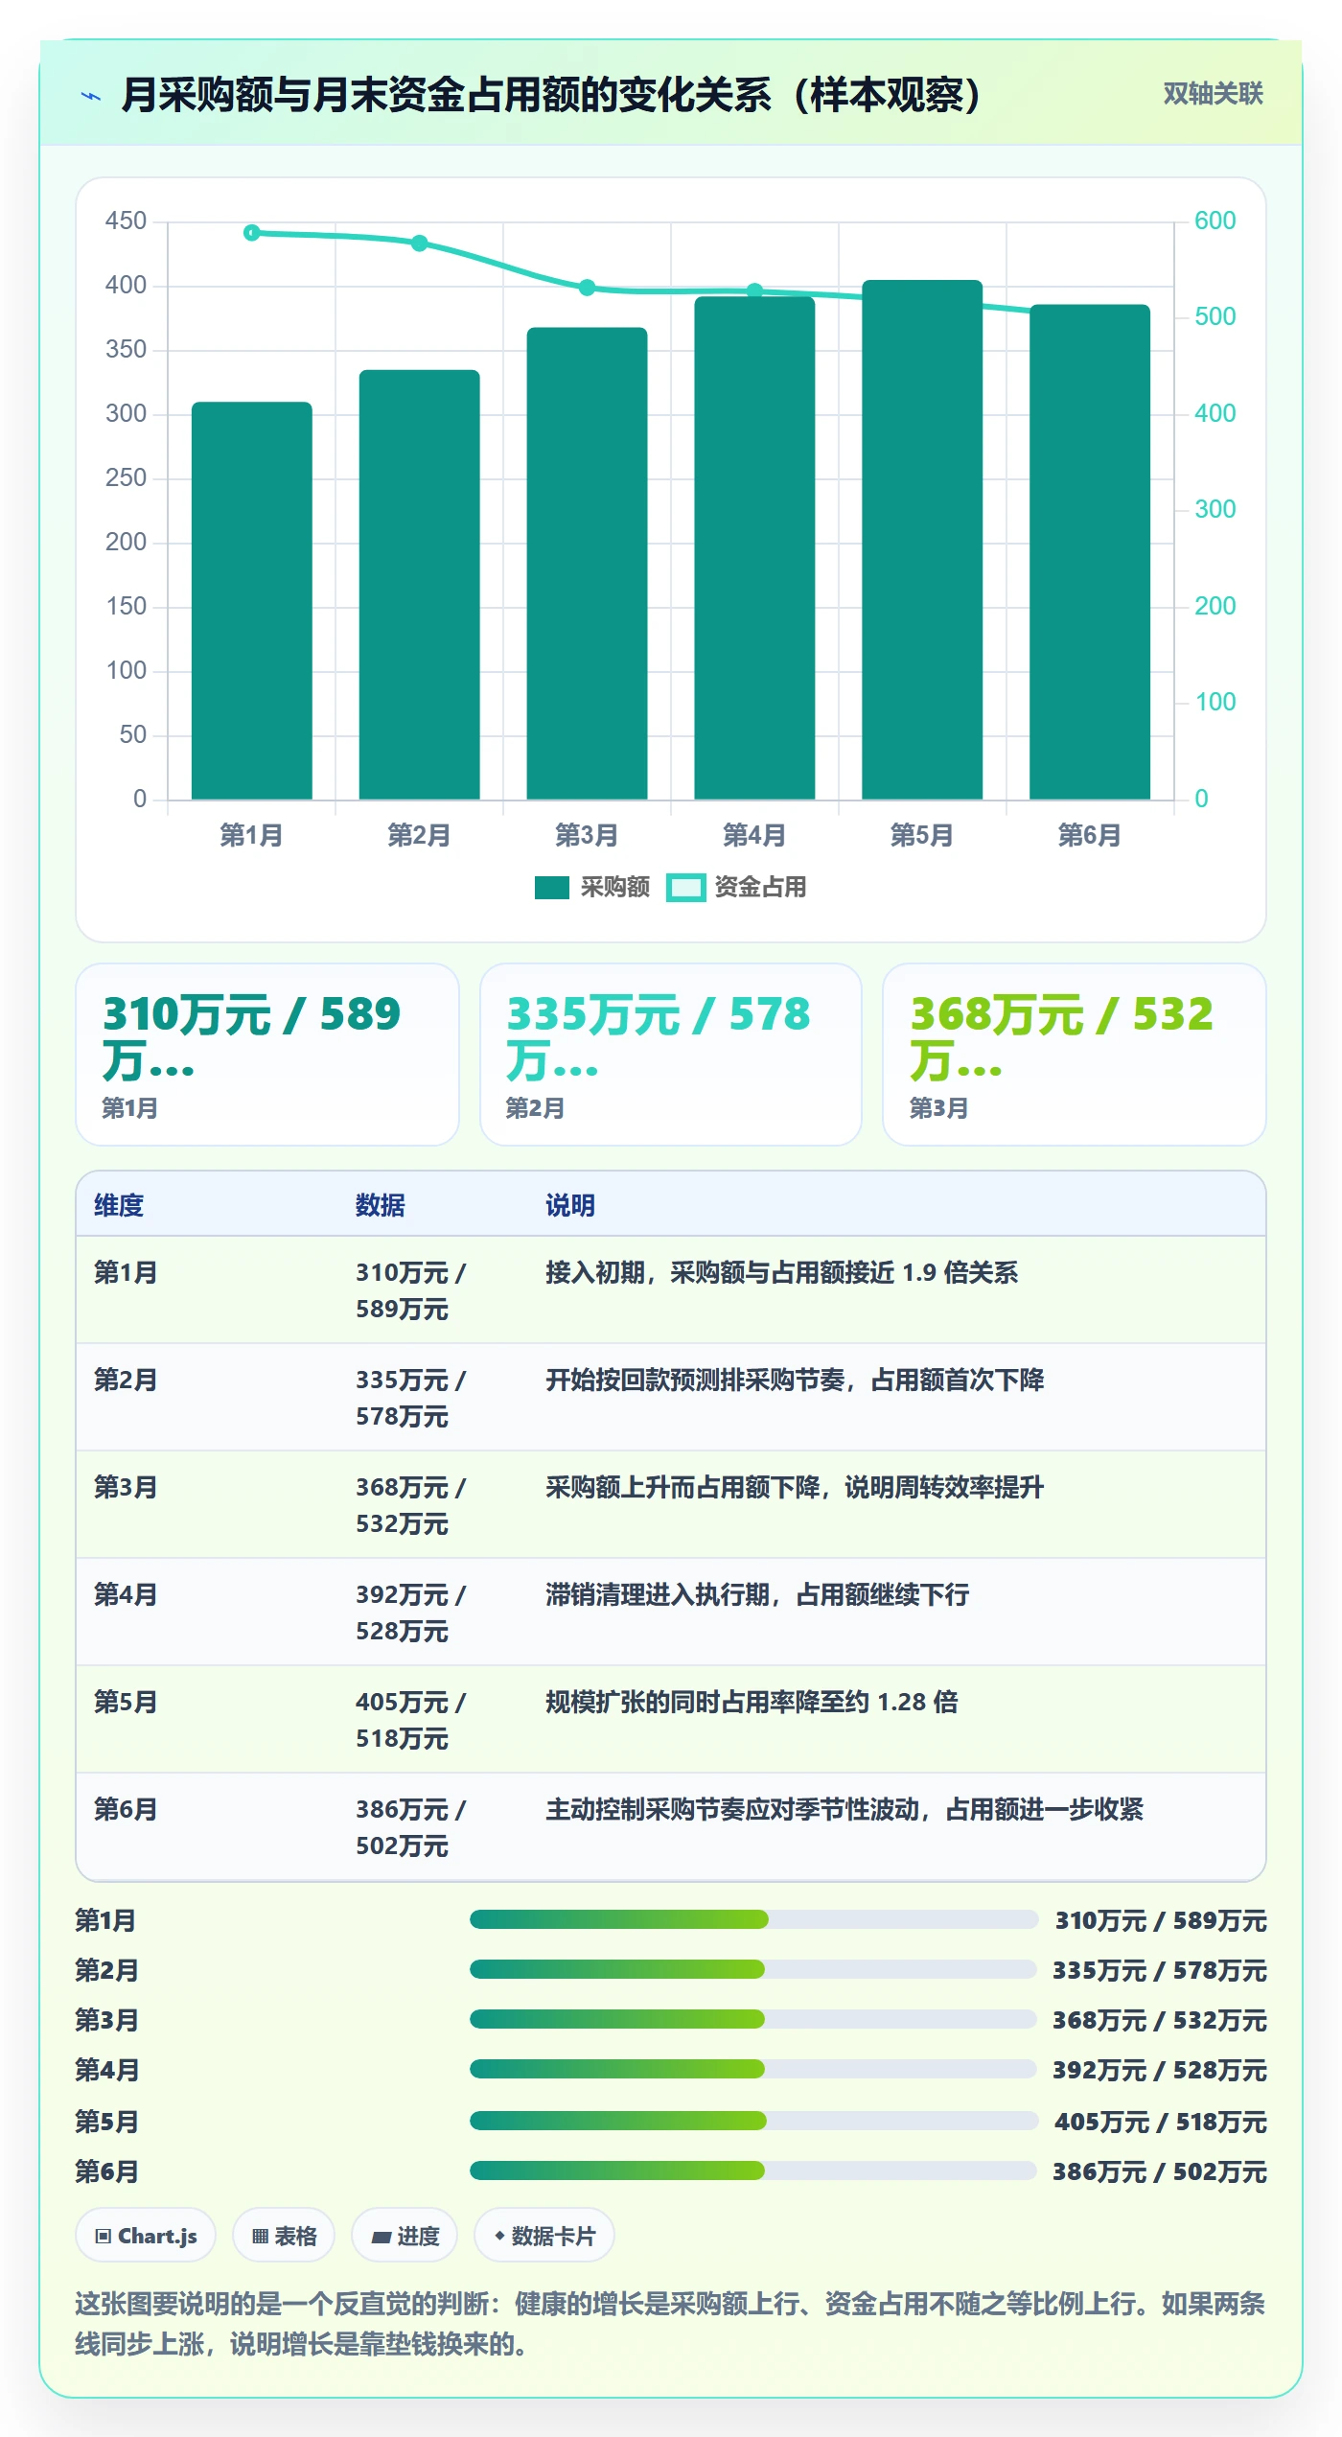The height and width of the screenshot is (2437, 1342).
Task: Click the text "采购额上升而占用额下降，说明周转效率提升"
Action: pos(795,1487)
